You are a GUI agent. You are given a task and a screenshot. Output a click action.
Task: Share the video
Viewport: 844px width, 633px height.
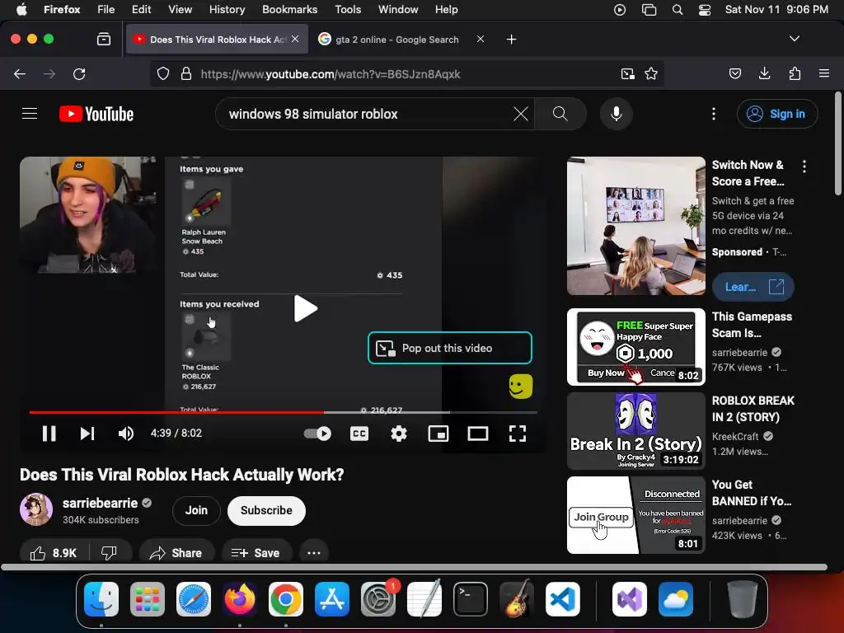pos(176,553)
